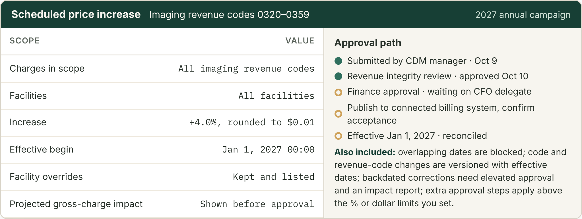Select the 'Increase' row label in the table
The height and width of the screenshot is (219, 582).
tap(28, 122)
